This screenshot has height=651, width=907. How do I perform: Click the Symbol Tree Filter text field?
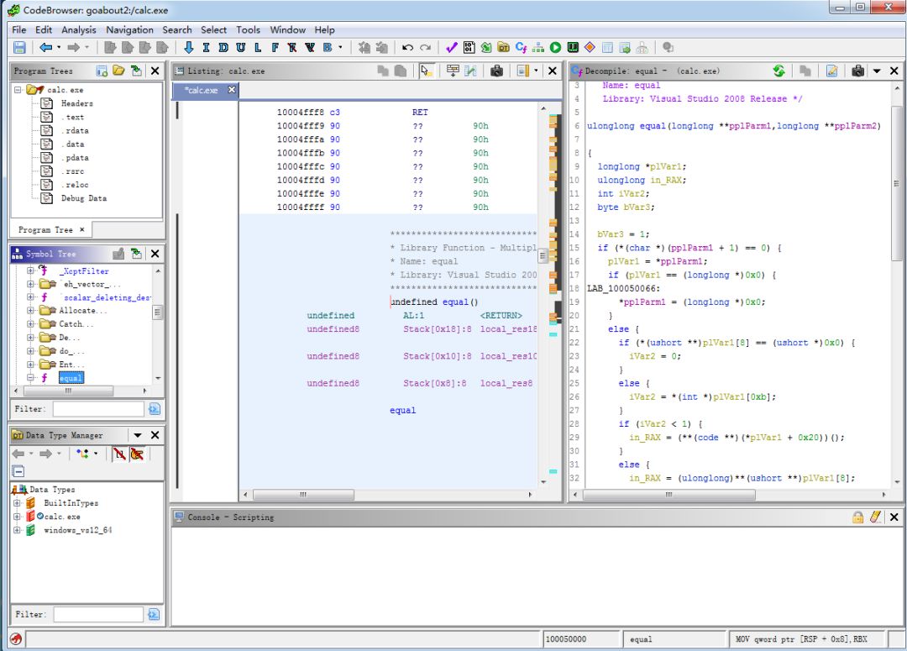coord(98,409)
